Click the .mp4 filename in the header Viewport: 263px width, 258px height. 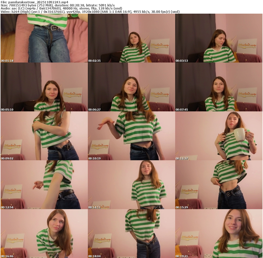[38, 2]
